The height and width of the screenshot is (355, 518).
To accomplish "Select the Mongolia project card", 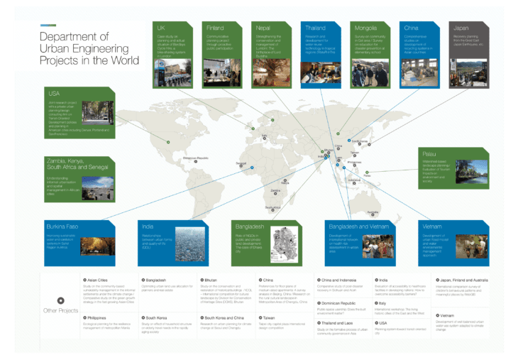I will [x=370, y=55].
